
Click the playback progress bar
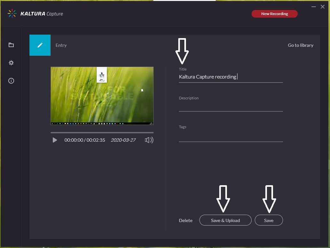(102, 133)
